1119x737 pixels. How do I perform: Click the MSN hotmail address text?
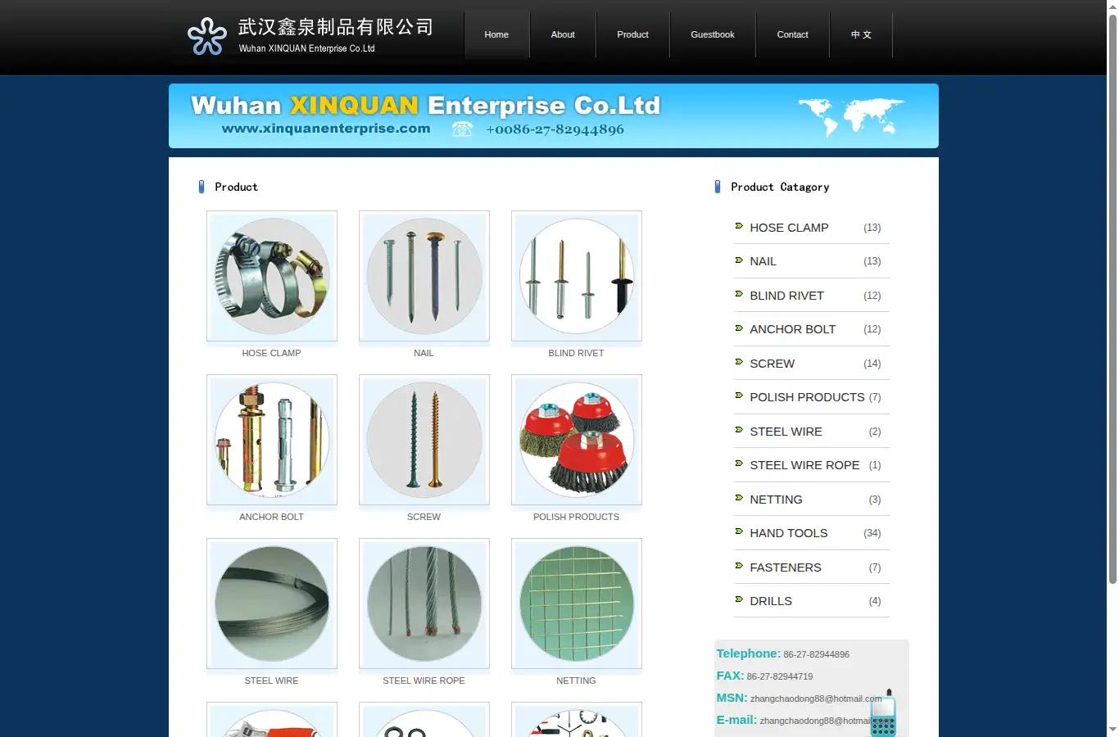click(816, 699)
